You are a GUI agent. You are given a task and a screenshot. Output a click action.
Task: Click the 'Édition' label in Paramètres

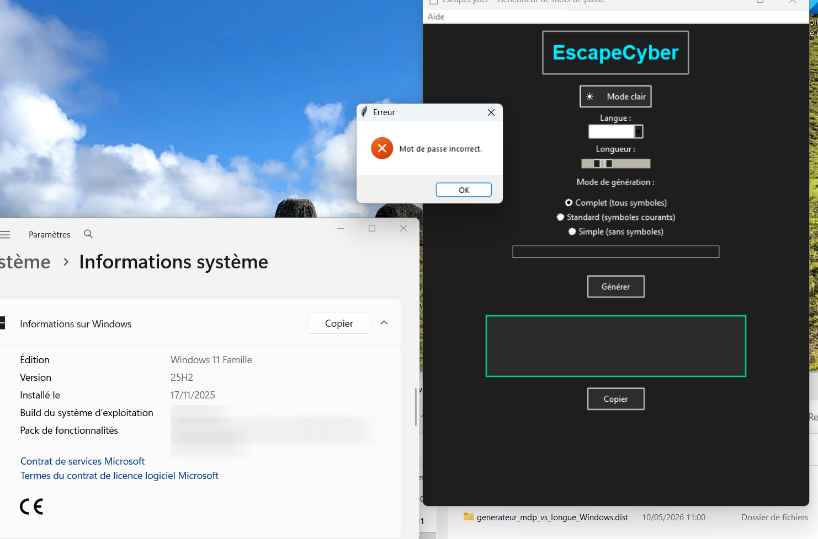click(35, 360)
